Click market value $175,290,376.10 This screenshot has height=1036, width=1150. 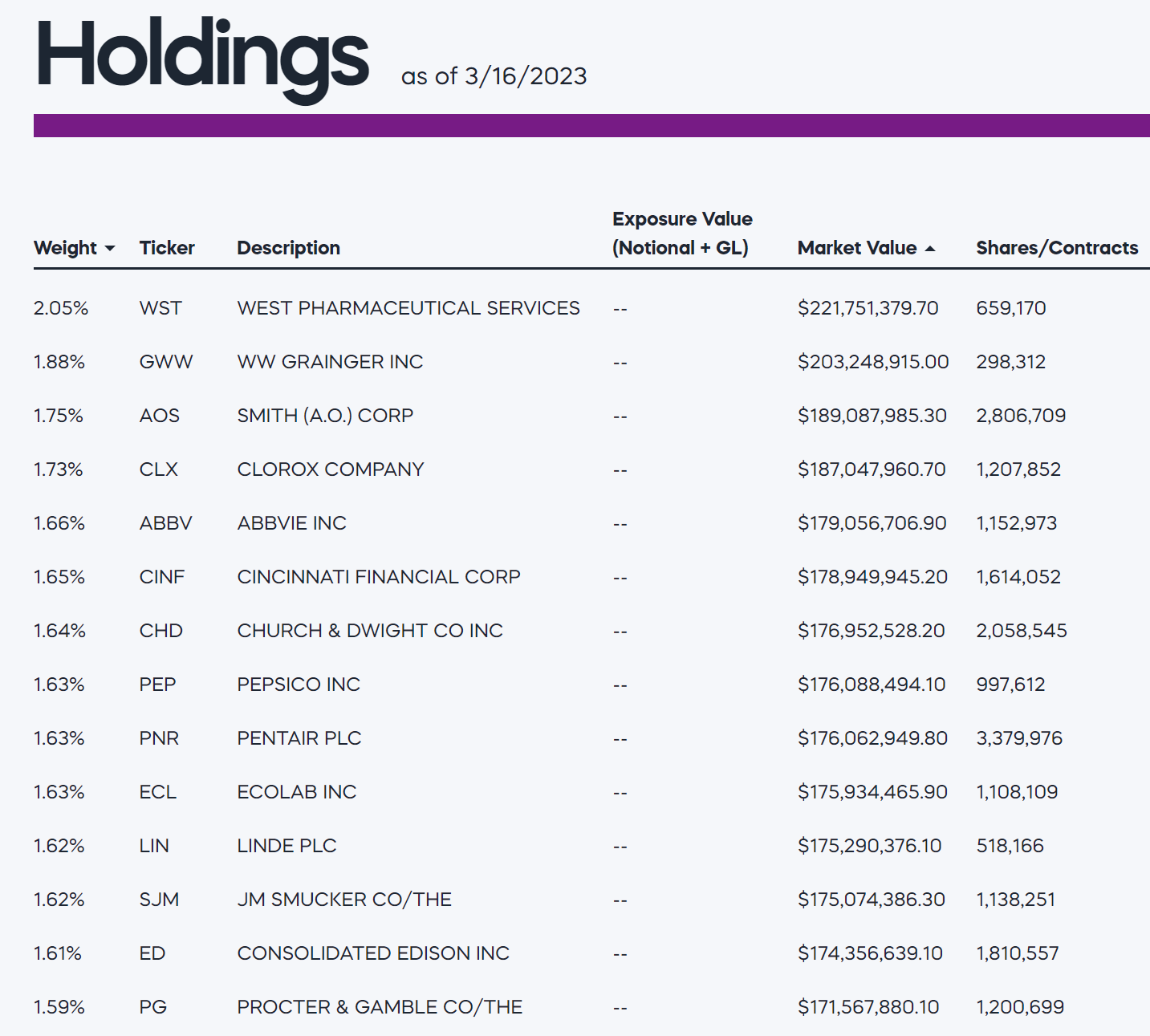point(870,846)
